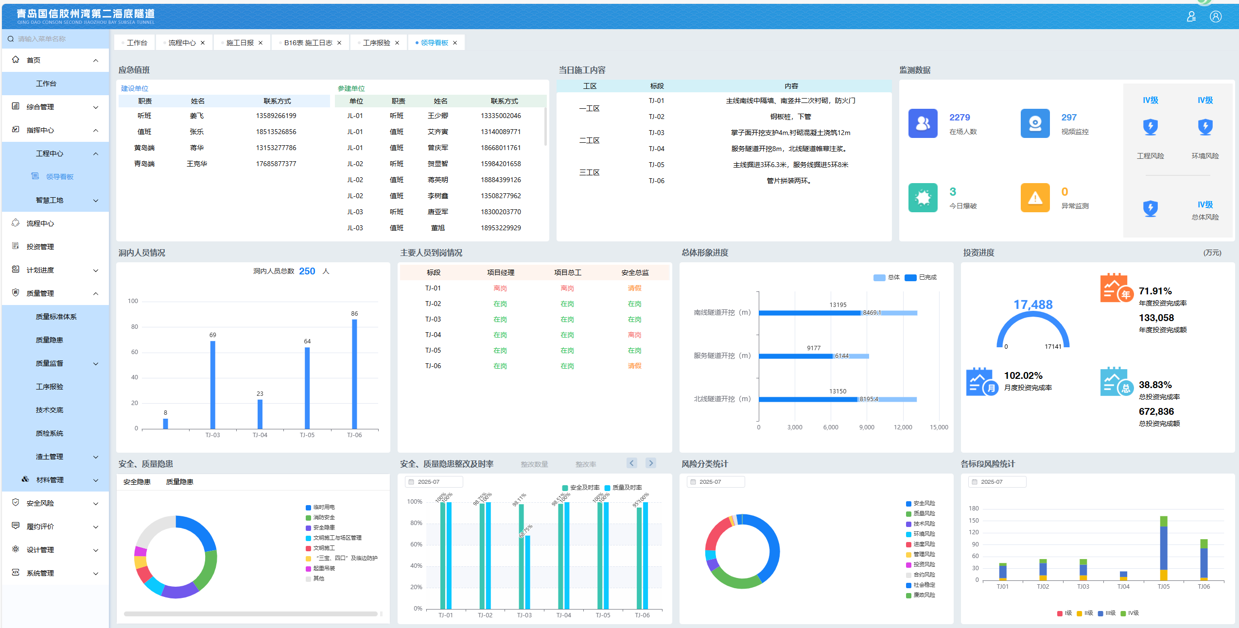Viewport: 1239px width, 628px height.
Task: Toggle the 临时用电 legend item
Action: 320,507
